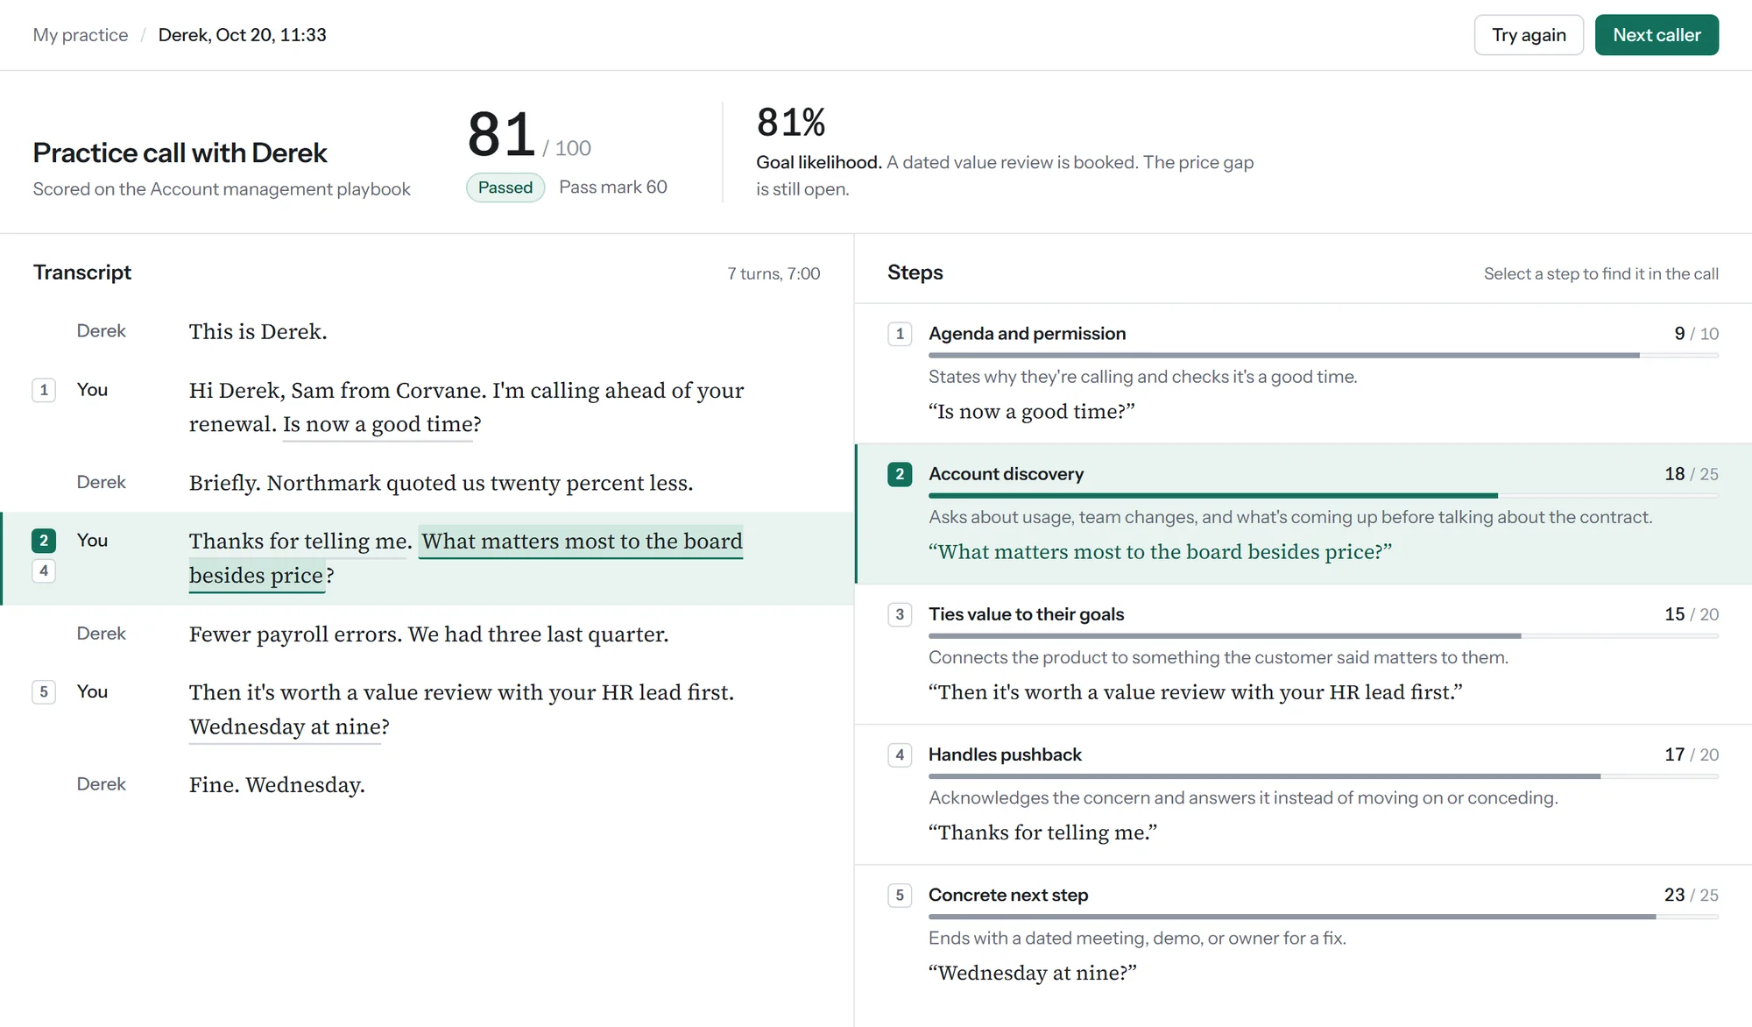
Task: Click highlighted 'What matters most to the board' in transcript
Action: click(x=582, y=542)
